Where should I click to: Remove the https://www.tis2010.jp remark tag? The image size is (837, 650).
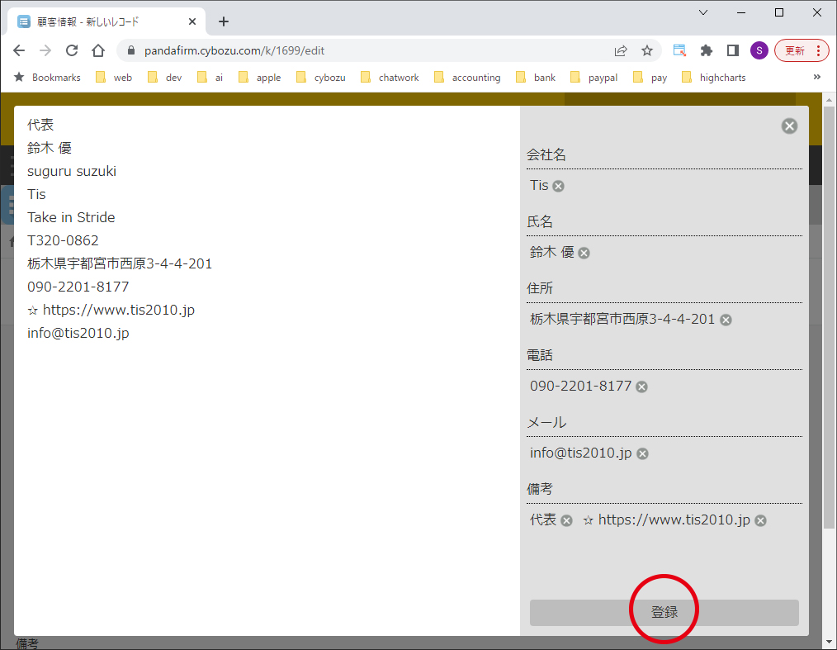(761, 521)
